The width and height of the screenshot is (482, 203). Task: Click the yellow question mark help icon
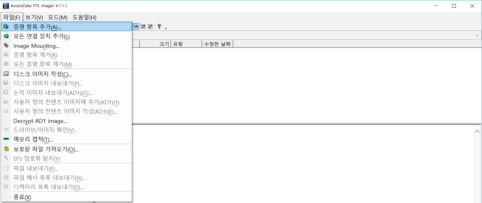point(159,27)
